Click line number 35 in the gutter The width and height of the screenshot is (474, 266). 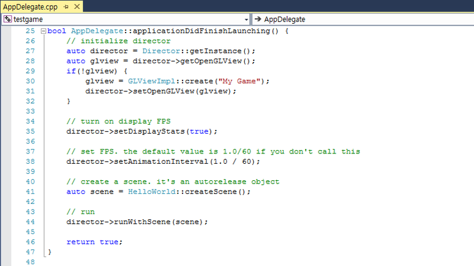point(29,131)
